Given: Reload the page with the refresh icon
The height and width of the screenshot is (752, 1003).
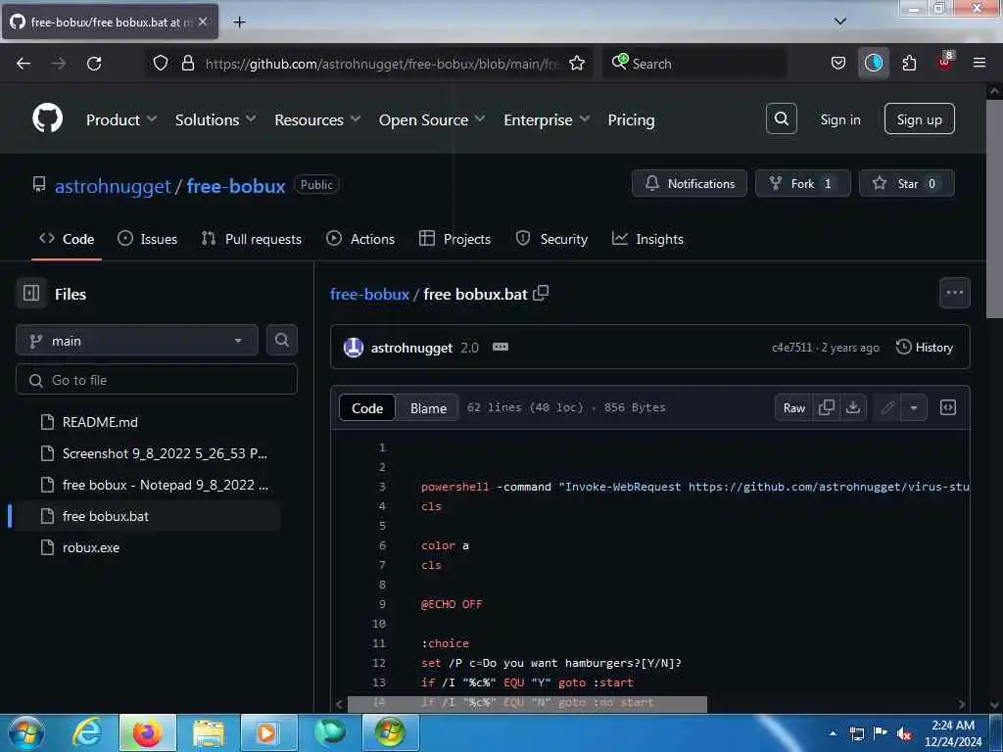Looking at the screenshot, I should (94, 64).
